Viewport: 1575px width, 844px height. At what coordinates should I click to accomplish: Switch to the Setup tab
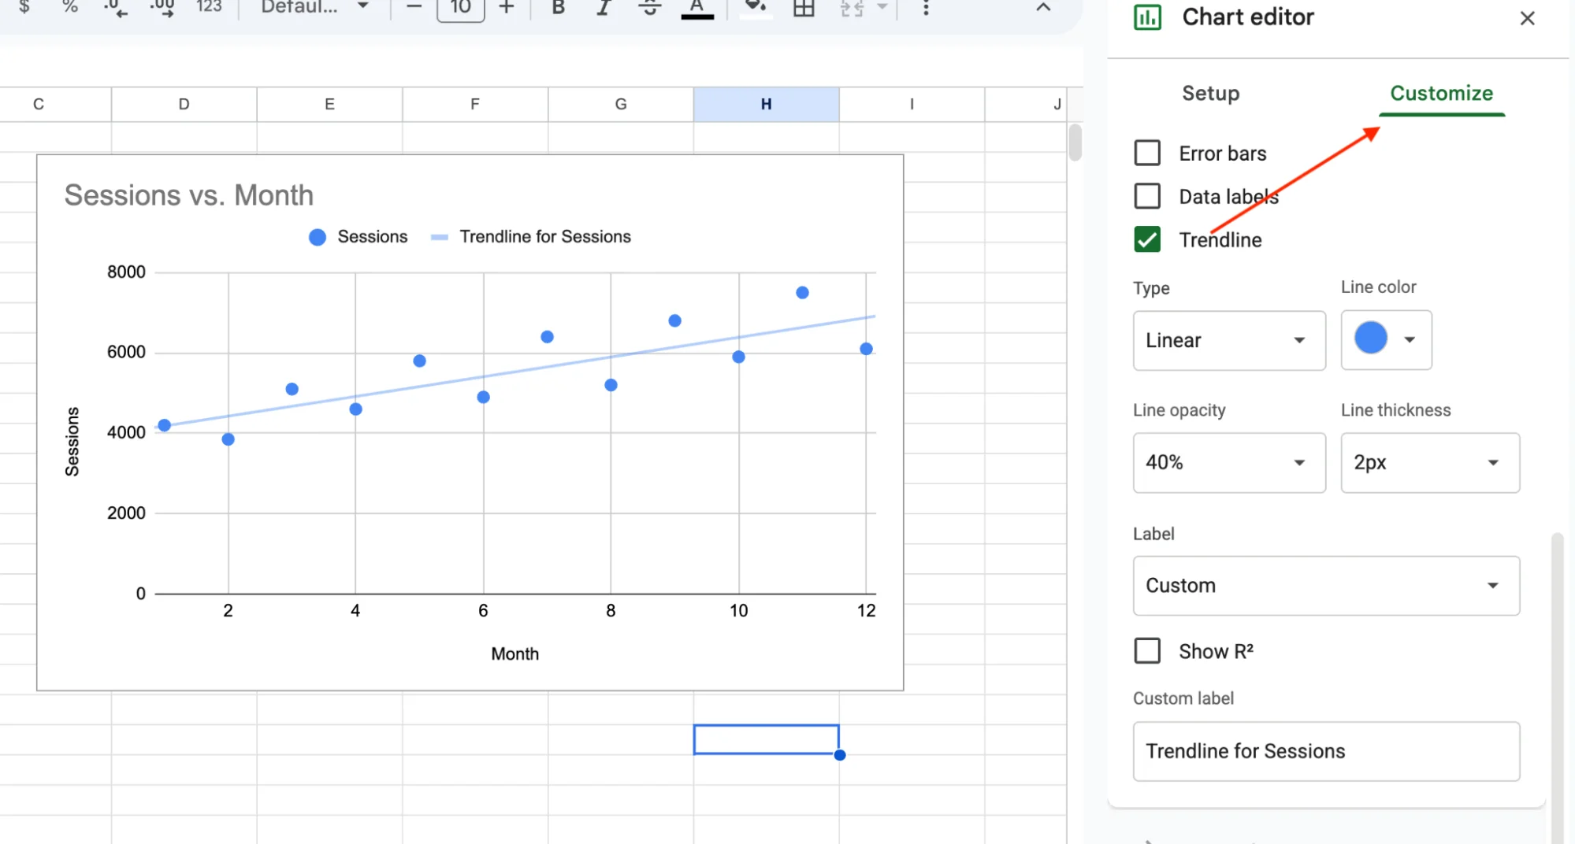[1210, 93]
